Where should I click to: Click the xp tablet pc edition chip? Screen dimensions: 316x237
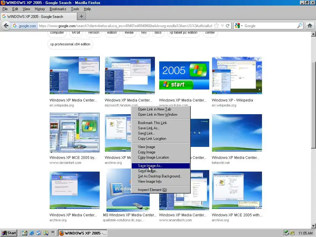pyautogui.click(x=183, y=33)
